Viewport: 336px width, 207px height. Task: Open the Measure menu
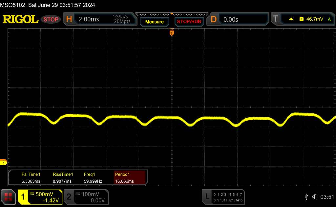click(154, 22)
